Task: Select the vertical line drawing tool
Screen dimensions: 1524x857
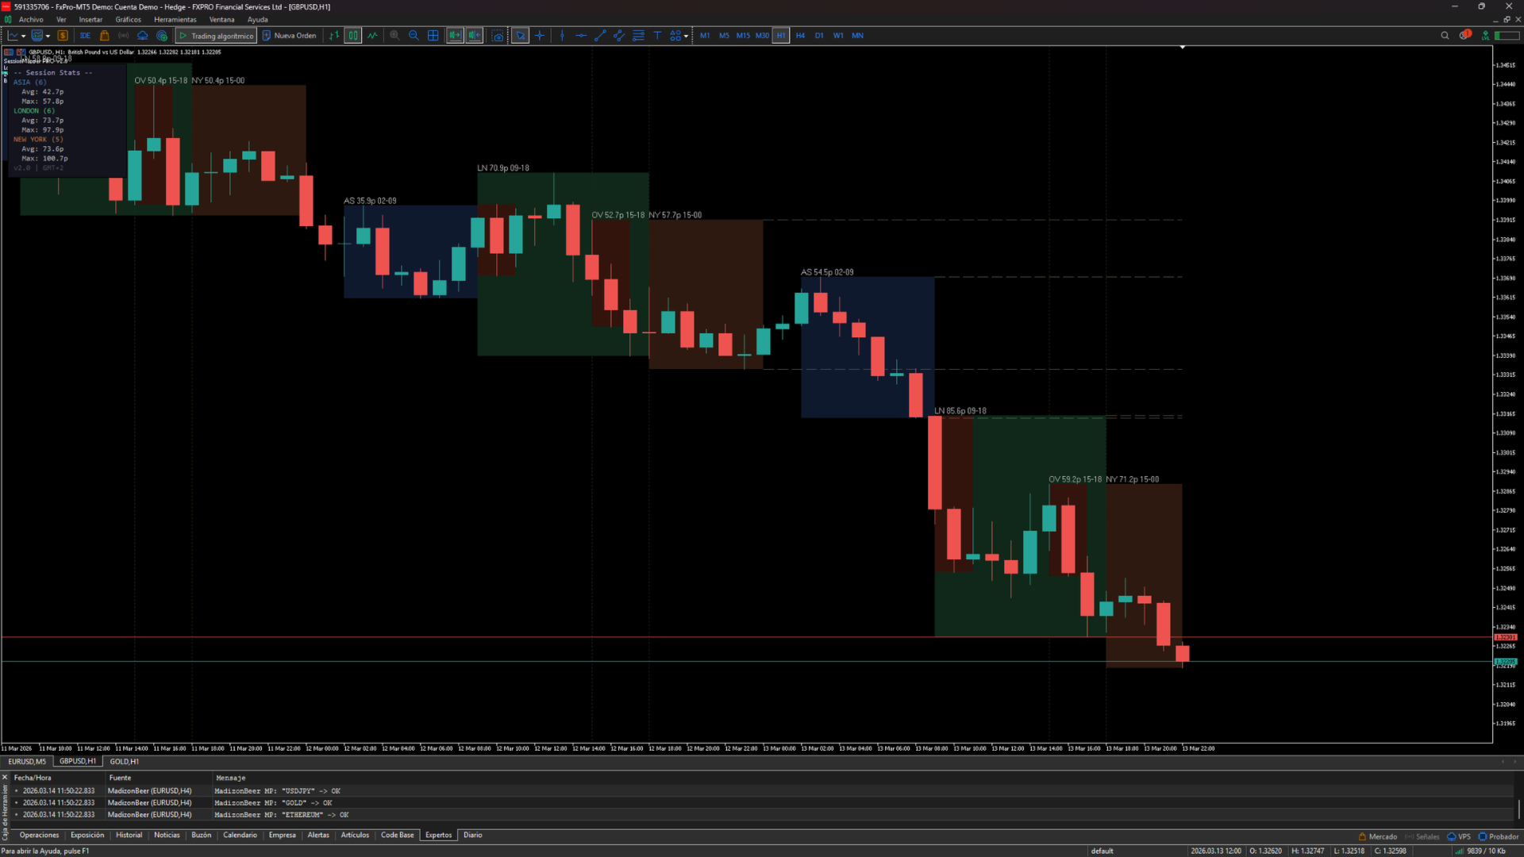Action: [x=562, y=36]
